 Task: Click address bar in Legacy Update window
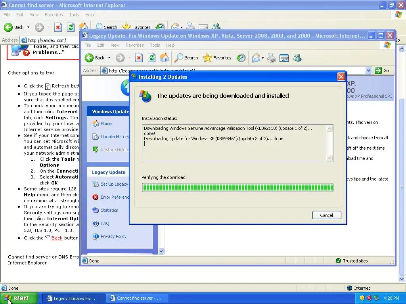tap(233, 70)
